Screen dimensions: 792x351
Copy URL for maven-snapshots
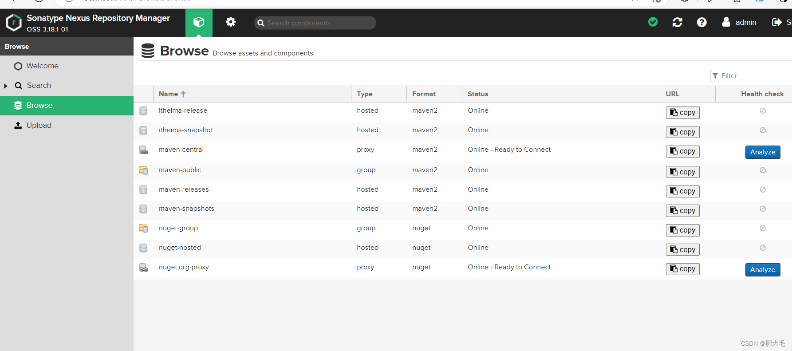[682, 211]
